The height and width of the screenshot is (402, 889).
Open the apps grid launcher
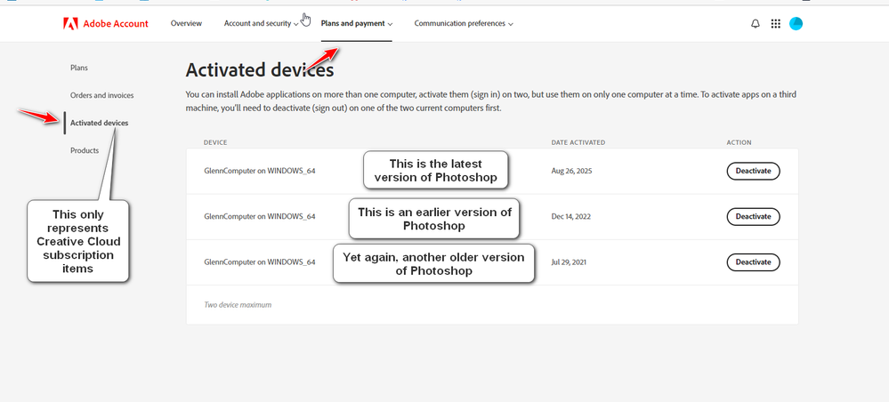[x=776, y=24]
